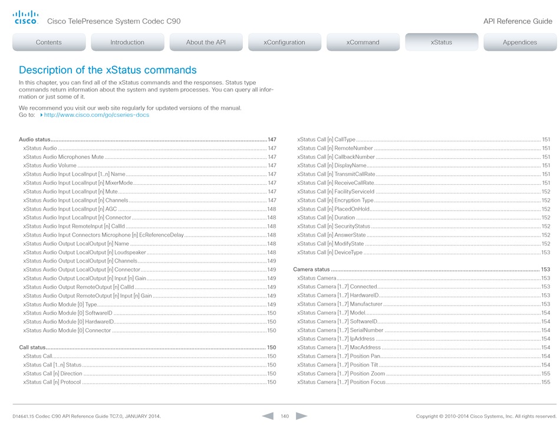The image size is (560, 426).
Task: Open the cisco.com cseries-docs link
Action: coord(97,115)
